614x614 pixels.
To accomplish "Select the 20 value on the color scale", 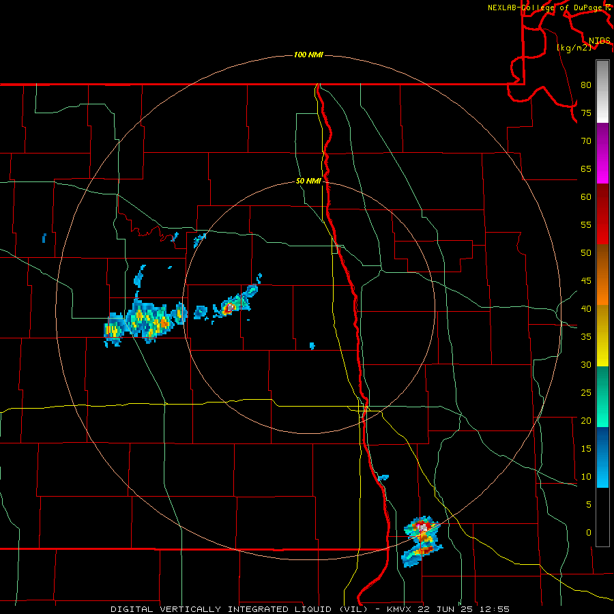I will [x=586, y=420].
